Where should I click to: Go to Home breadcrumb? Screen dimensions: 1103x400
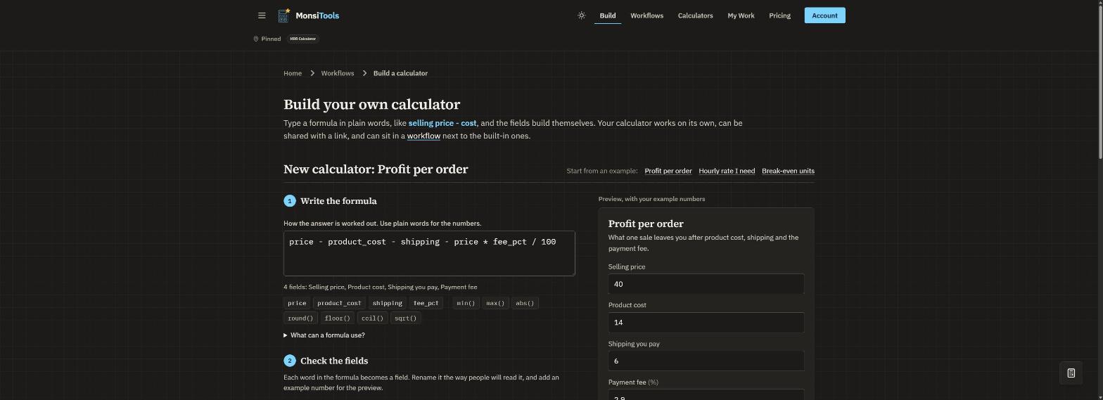[293, 73]
